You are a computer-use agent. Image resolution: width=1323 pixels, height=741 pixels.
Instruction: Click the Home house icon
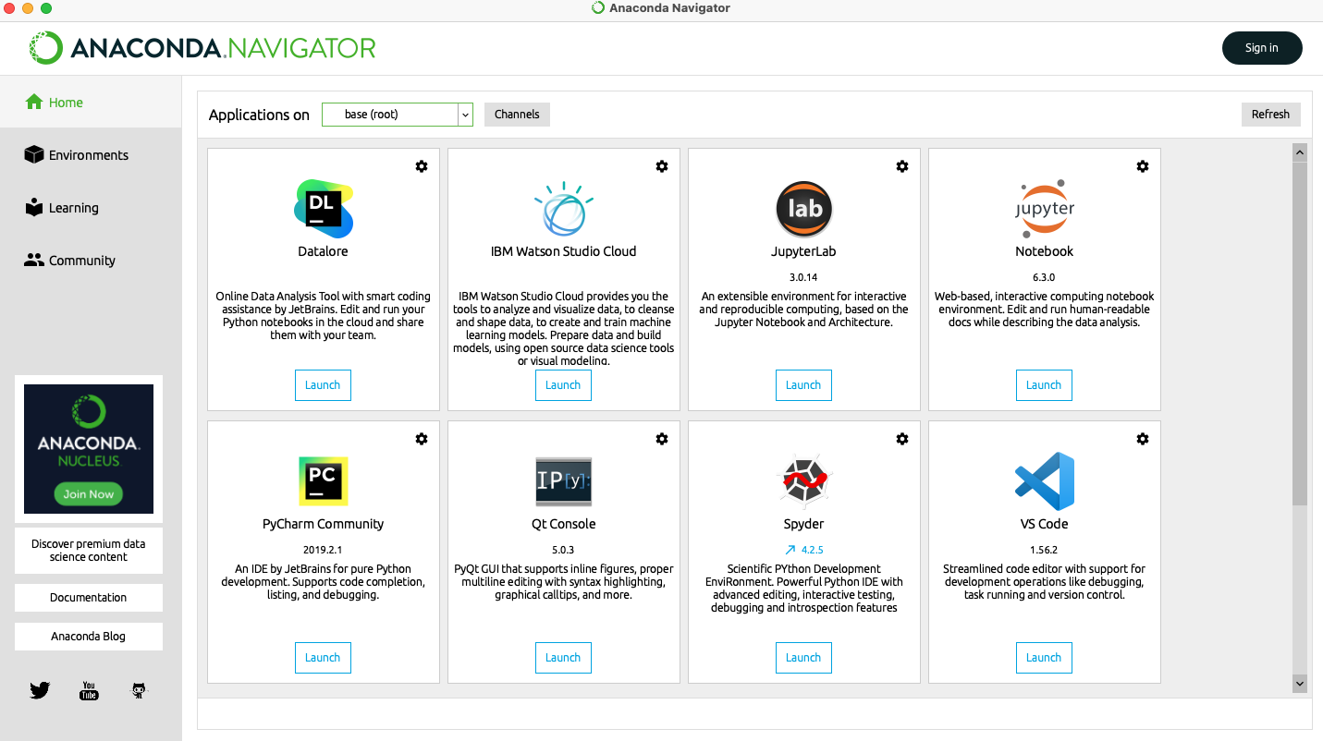point(34,102)
